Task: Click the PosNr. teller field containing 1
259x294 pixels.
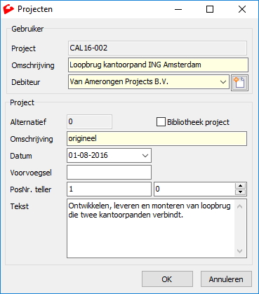Action: click(109, 189)
